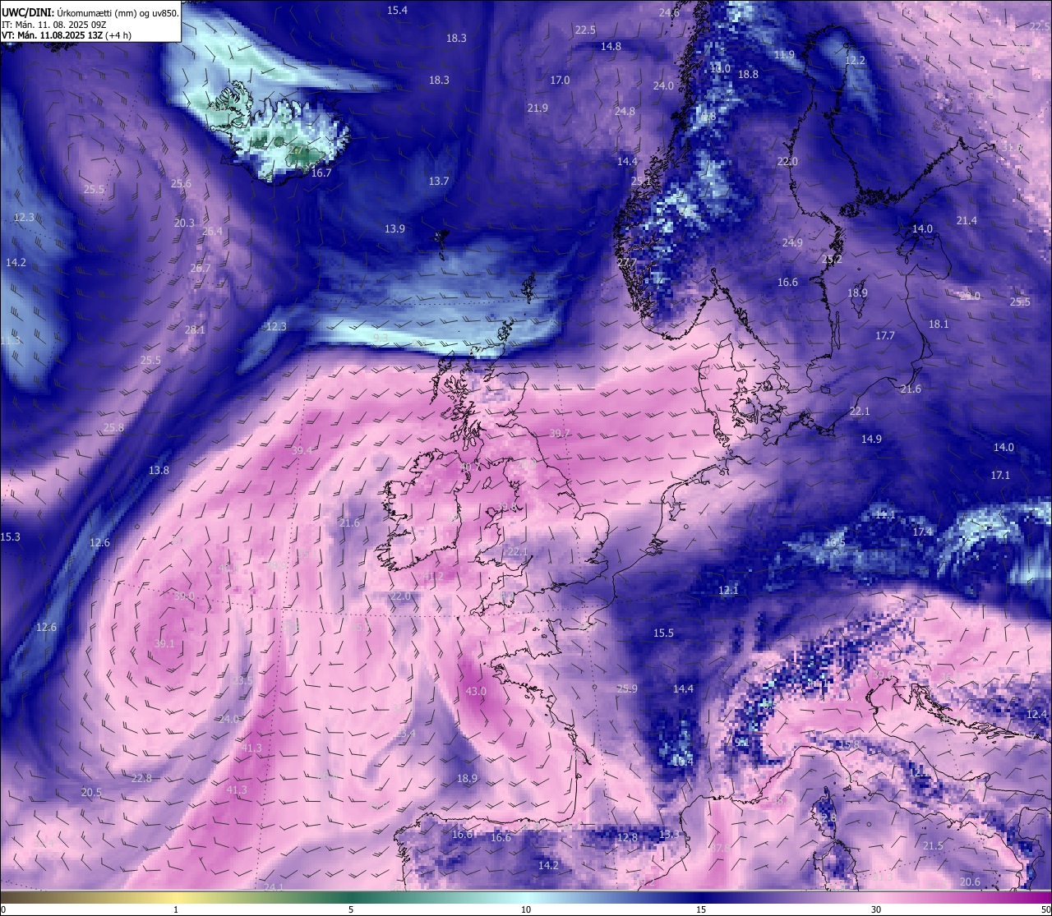Click the 16.7 value below Iceland
Viewport: 1052px width, 916px height.
321,173
